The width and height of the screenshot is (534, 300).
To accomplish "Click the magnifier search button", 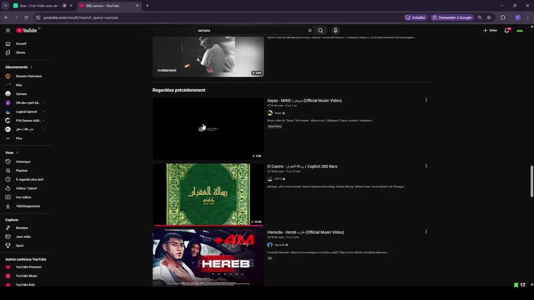I will point(320,30).
